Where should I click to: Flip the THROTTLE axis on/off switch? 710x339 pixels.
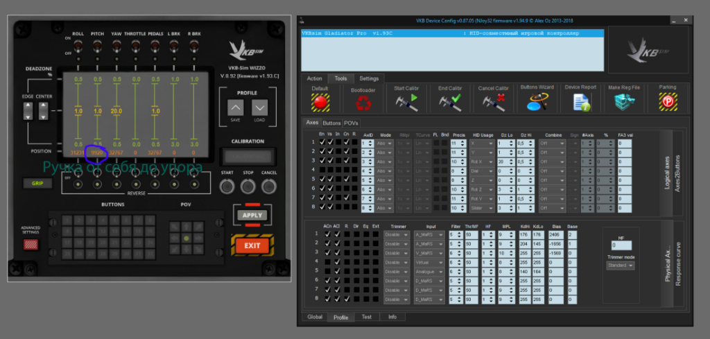[136, 45]
